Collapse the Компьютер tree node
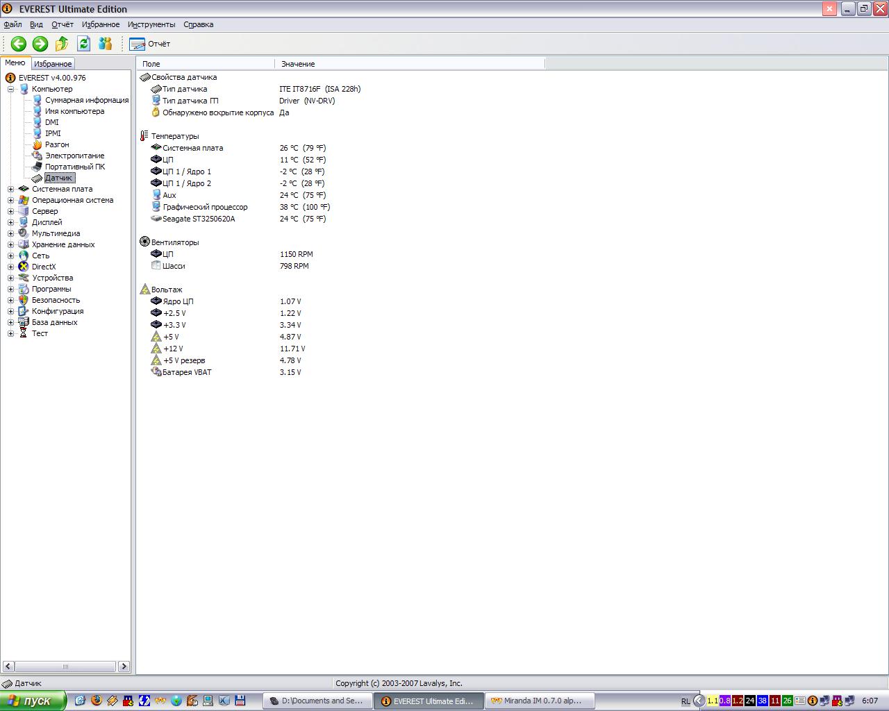The width and height of the screenshot is (889, 711). [x=10, y=89]
